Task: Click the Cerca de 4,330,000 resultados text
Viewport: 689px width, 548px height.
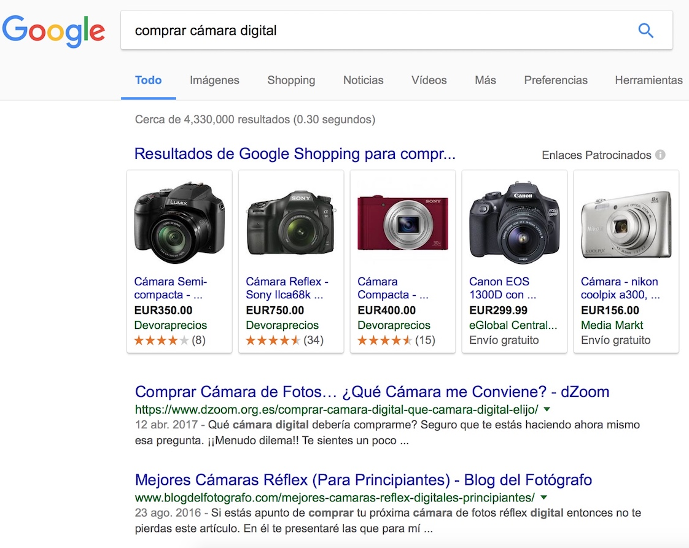Action: click(255, 120)
